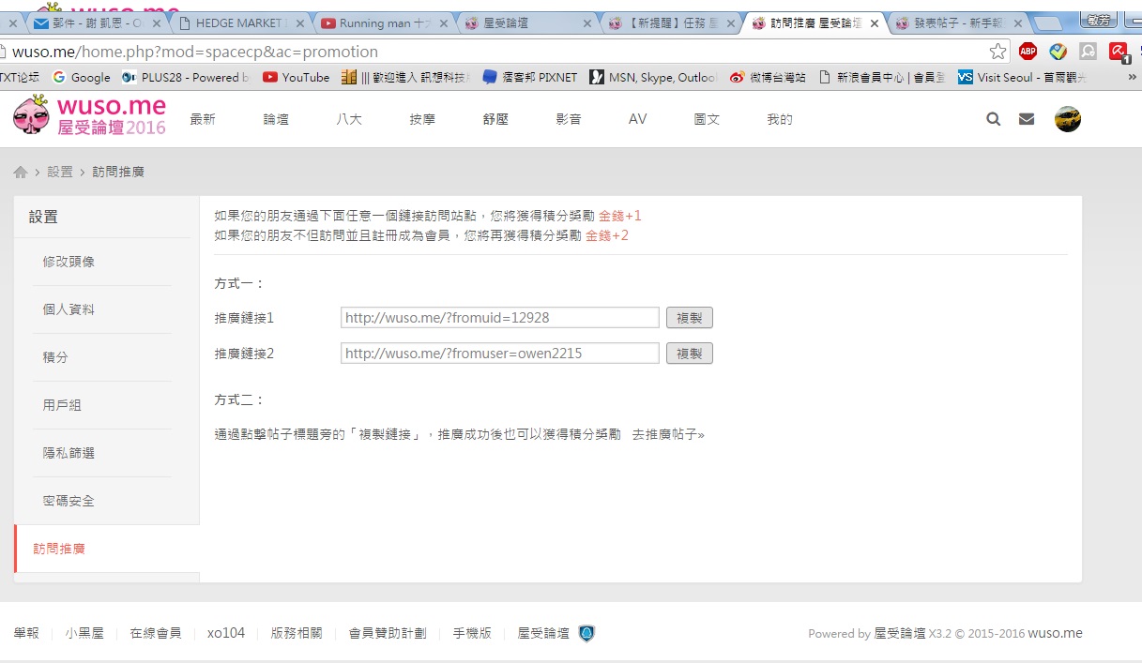Bookmark page with star icon
The image size is (1142, 663).
tap(997, 52)
